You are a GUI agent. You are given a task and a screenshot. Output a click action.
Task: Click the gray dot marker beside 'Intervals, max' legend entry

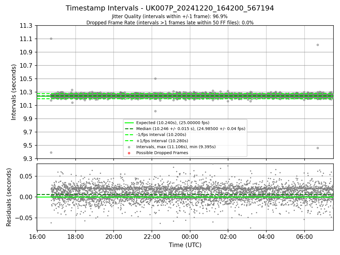[x=129, y=147]
